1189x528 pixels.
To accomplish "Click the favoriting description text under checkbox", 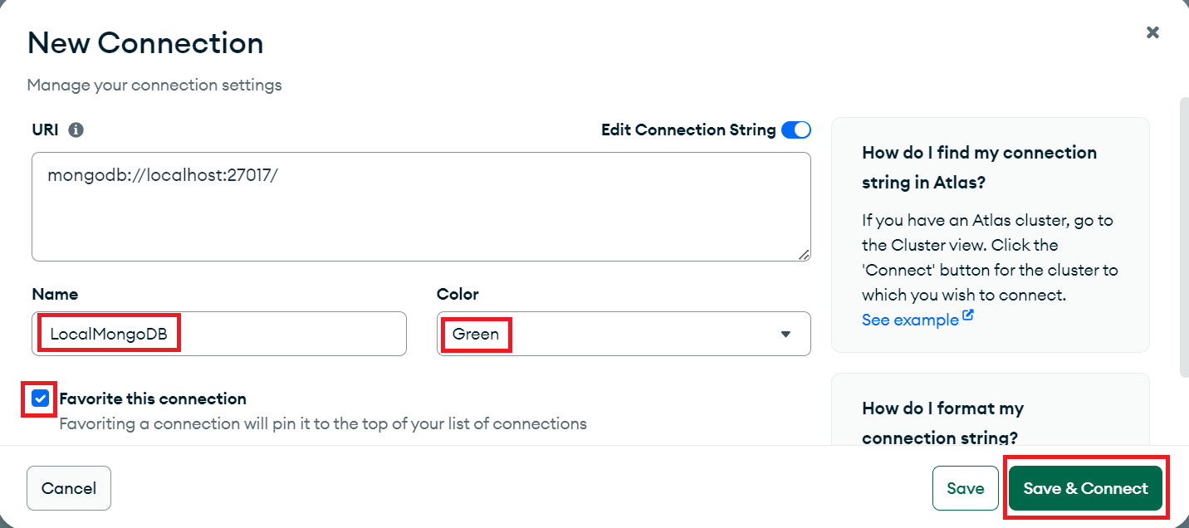I will pyautogui.click(x=323, y=424).
